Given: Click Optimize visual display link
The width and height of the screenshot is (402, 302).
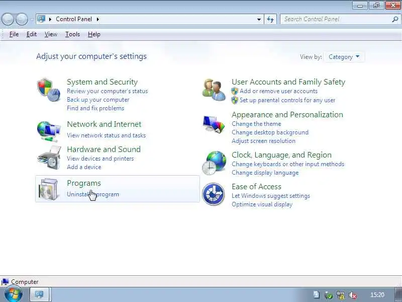Looking at the screenshot, I should coord(262,204).
